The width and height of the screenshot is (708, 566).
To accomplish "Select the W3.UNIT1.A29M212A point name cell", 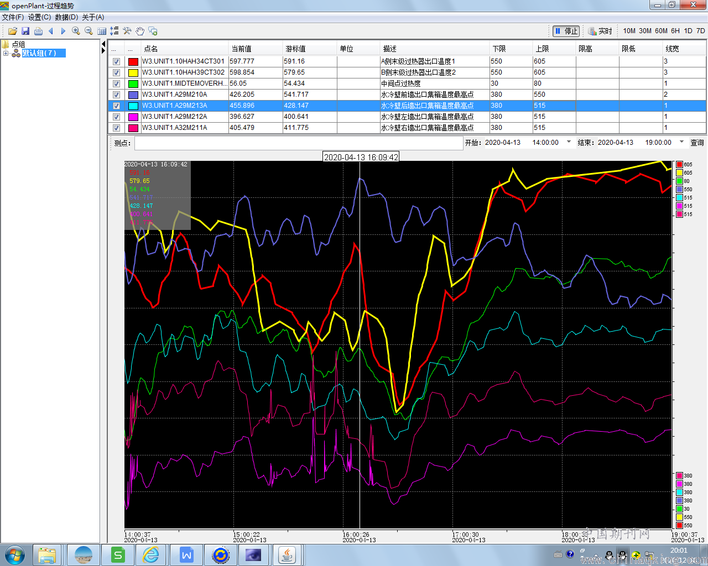I will pyautogui.click(x=184, y=117).
